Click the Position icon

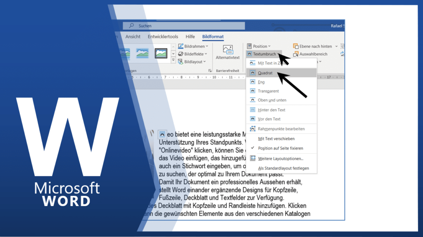[x=249, y=46]
